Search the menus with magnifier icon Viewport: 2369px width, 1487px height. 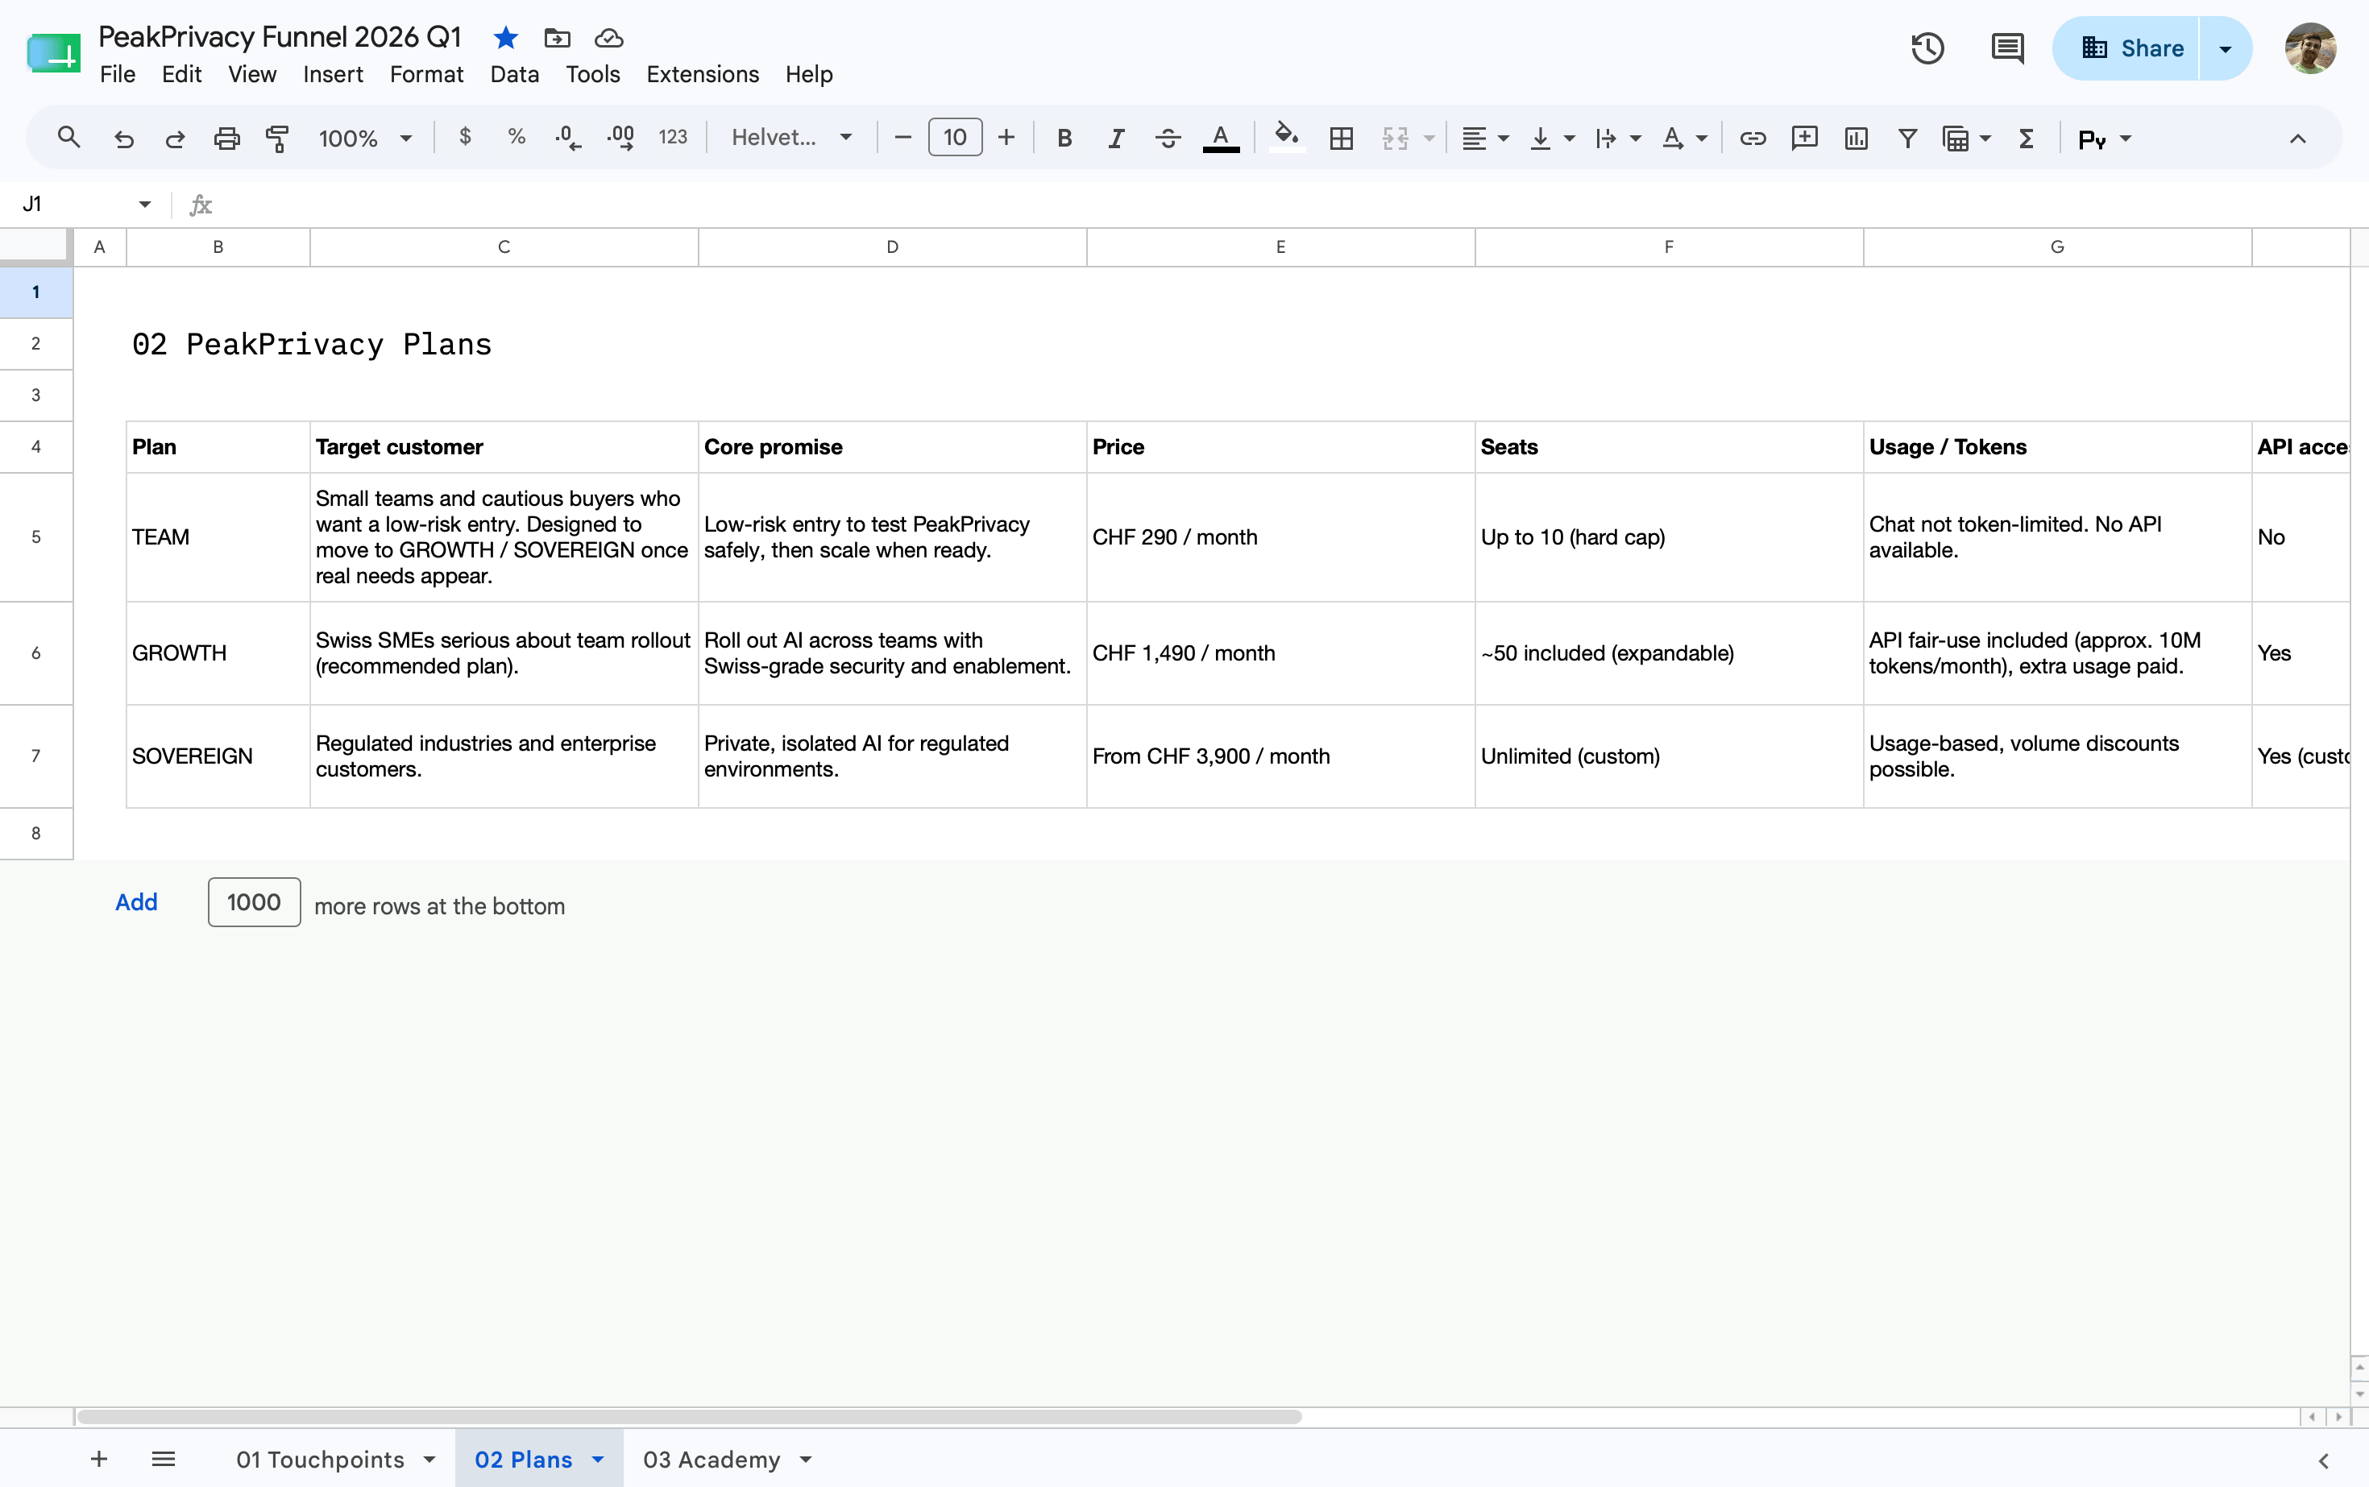click(68, 138)
